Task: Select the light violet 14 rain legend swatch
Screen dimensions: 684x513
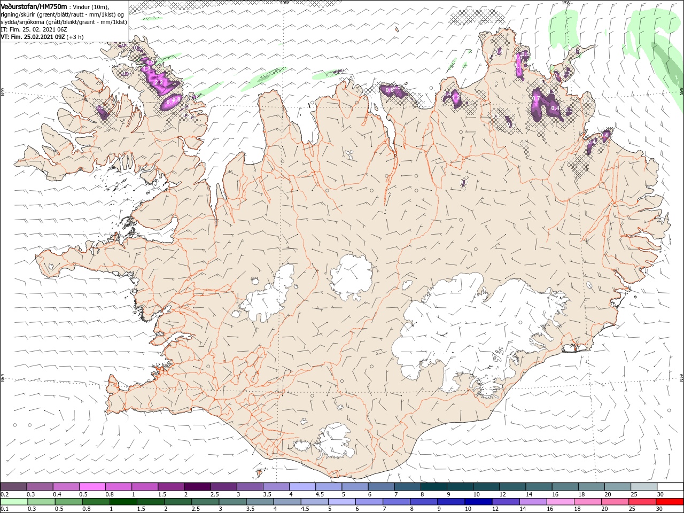Action: (x=533, y=502)
